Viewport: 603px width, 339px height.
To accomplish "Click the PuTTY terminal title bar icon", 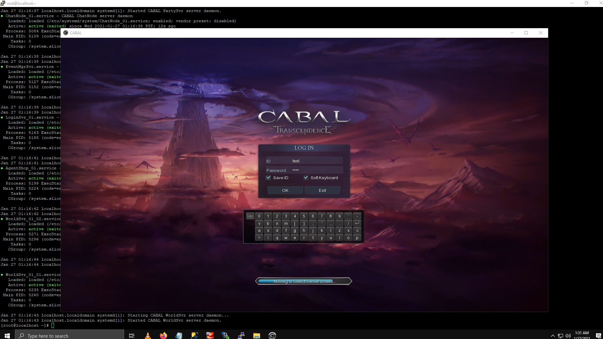I will (3, 3).
